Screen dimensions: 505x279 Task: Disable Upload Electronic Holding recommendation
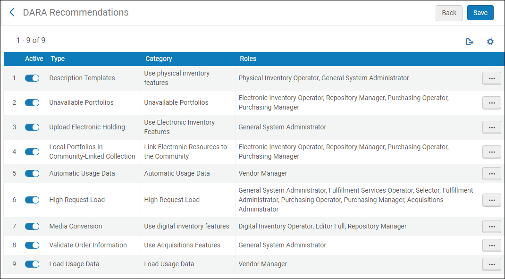(x=32, y=127)
